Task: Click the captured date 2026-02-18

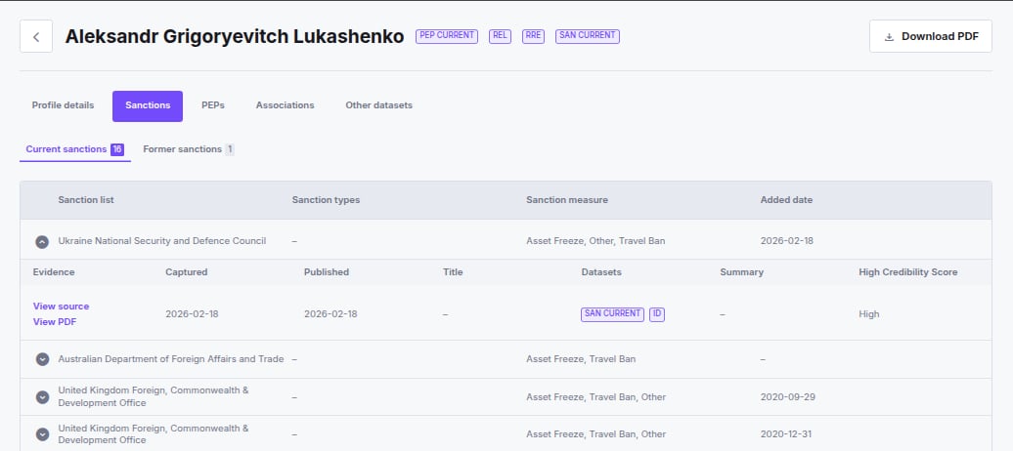Action: click(192, 314)
